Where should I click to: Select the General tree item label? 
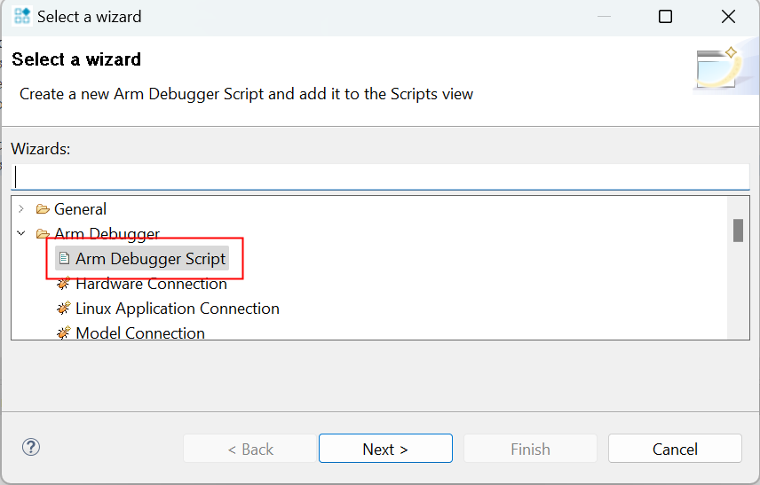(x=80, y=209)
